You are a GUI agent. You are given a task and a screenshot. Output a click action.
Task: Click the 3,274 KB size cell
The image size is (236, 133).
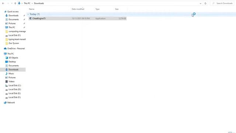122,18
